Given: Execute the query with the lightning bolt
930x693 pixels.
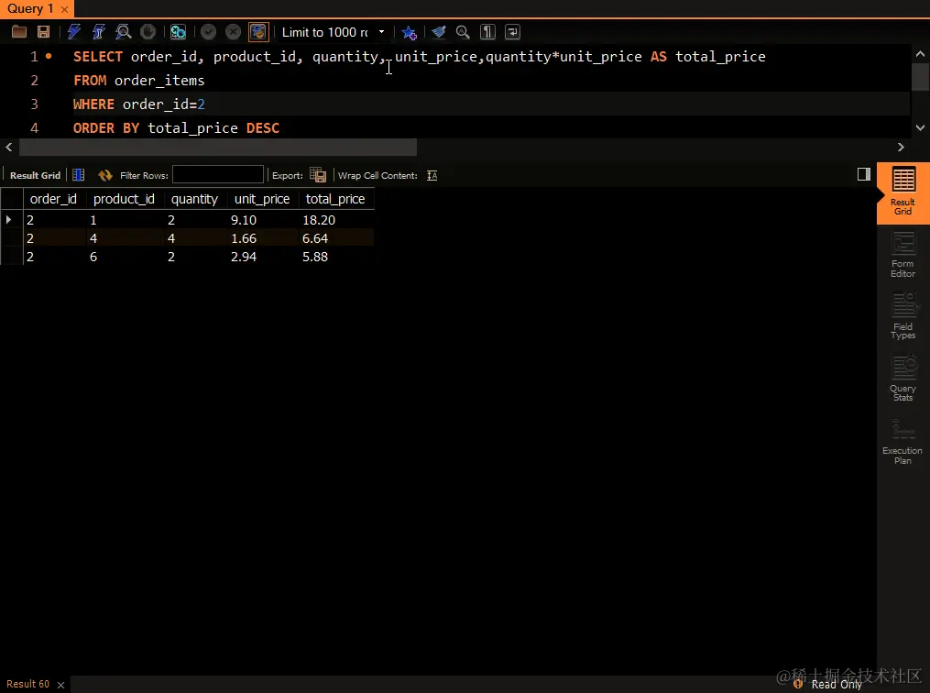Looking at the screenshot, I should pos(74,32).
